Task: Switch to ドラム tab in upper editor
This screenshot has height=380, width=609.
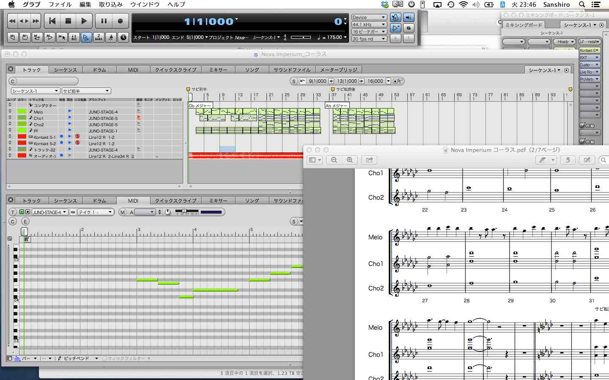Action: 99,70
